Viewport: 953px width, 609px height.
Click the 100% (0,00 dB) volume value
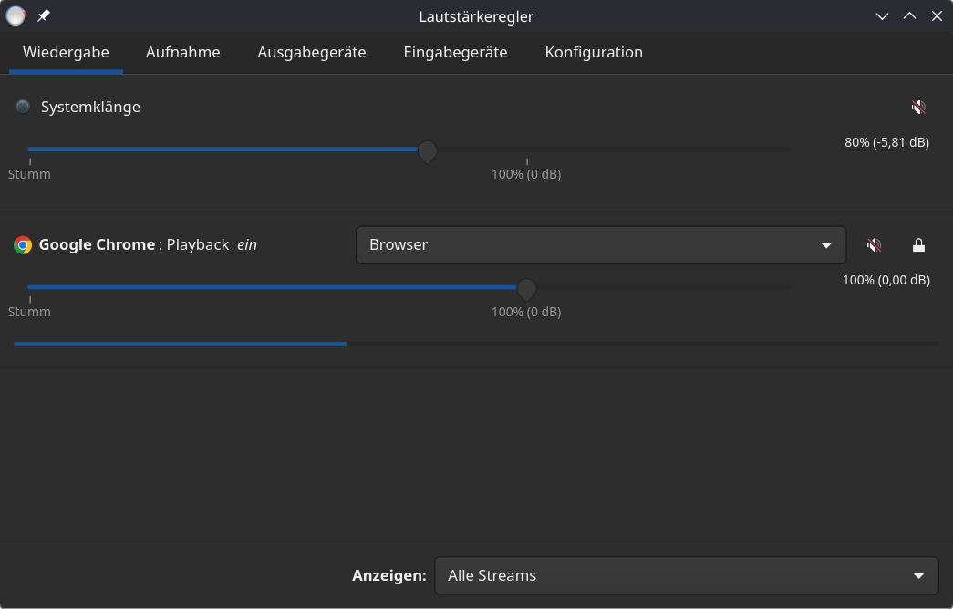coord(886,280)
